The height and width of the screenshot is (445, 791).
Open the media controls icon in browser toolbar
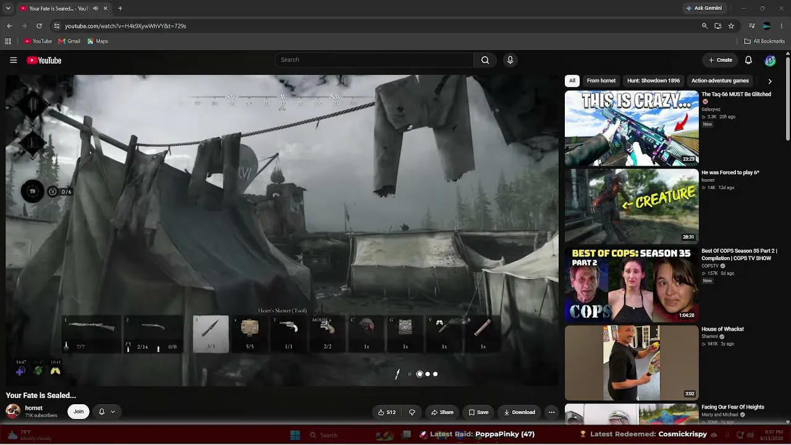click(x=751, y=26)
